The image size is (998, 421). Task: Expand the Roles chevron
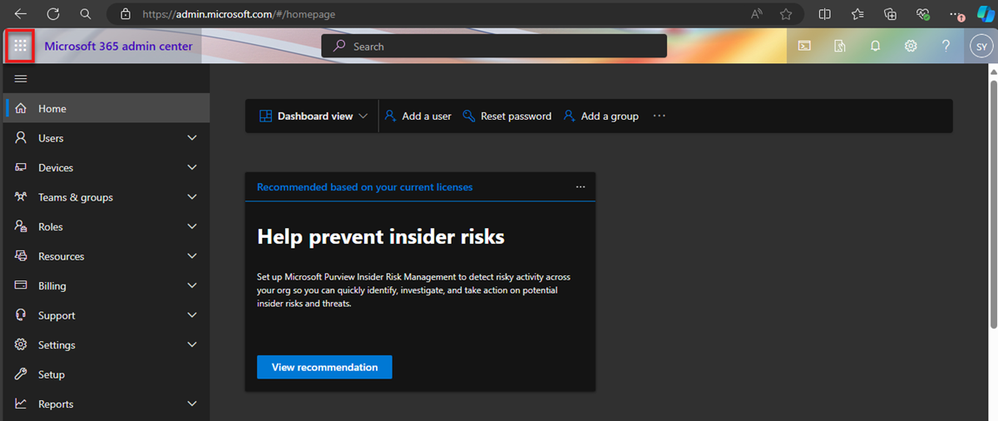click(x=192, y=226)
